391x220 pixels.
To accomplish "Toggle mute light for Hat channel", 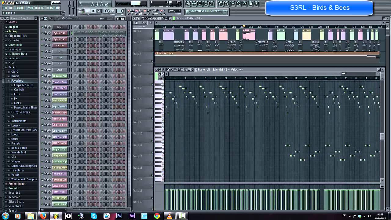I will click(42, 64).
